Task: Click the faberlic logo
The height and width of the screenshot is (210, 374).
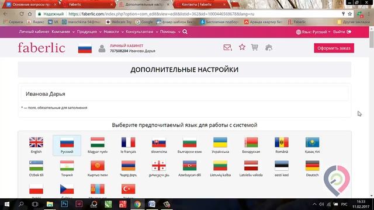Action: coord(41,48)
